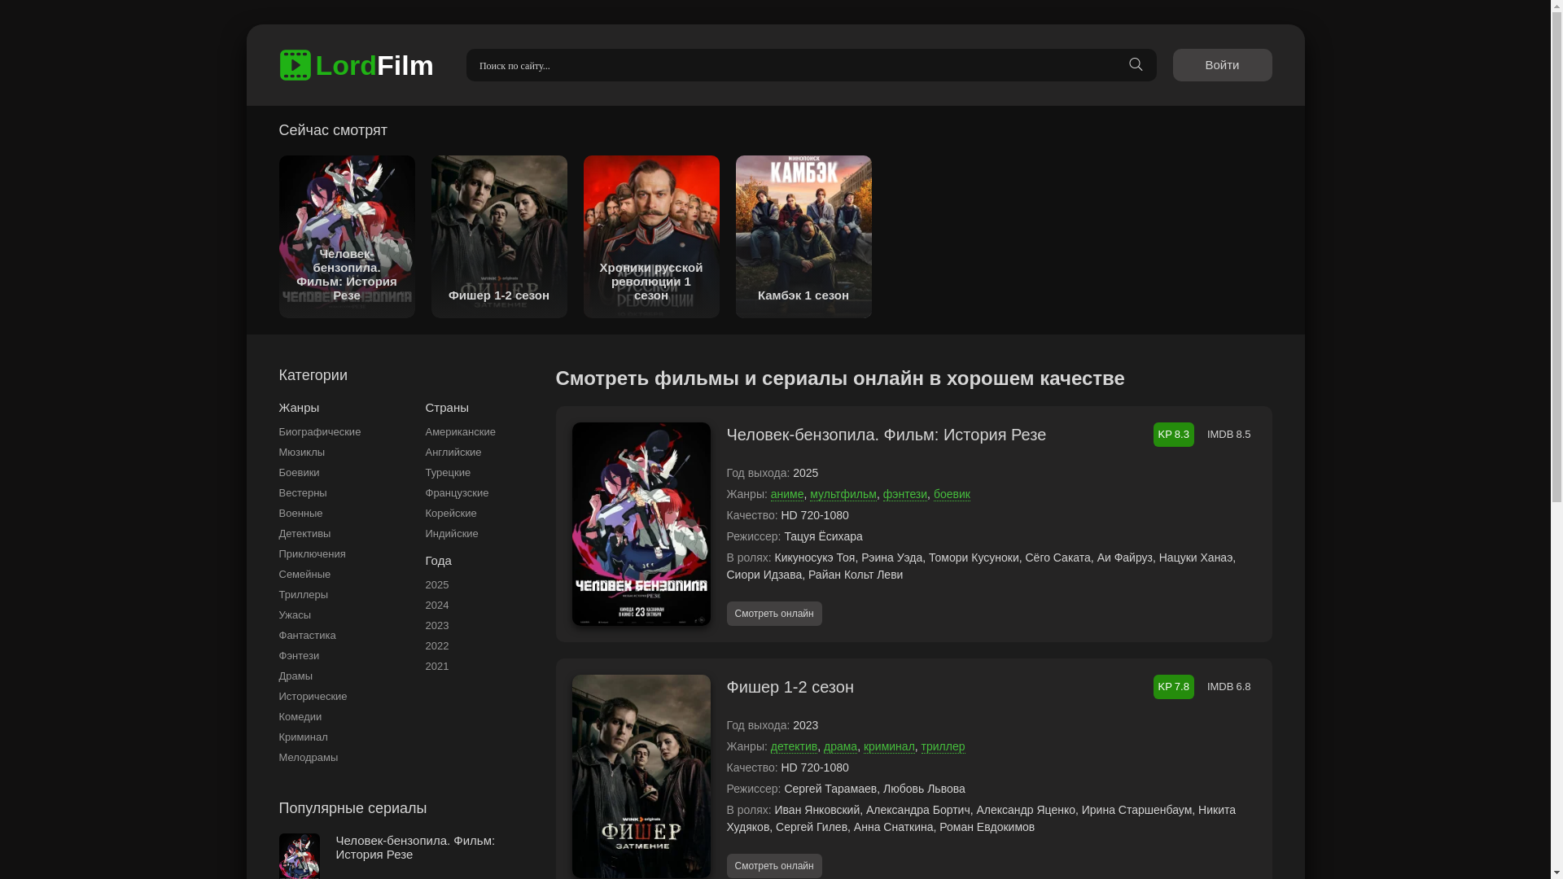
Task: Click the Человек-бензопила poster in the main list
Action: (x=641, y=523)
